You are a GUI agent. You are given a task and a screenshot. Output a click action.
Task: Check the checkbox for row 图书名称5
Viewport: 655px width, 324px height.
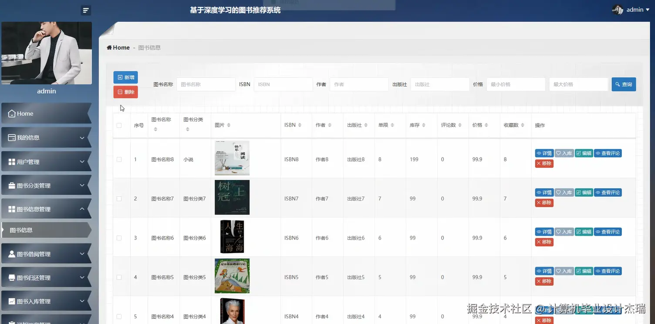pyautogui.click(x=119, y=277)
